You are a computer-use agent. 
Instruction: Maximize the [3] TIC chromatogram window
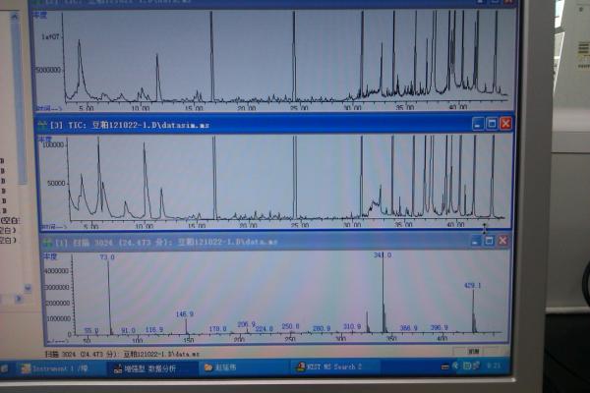point(492,124)
